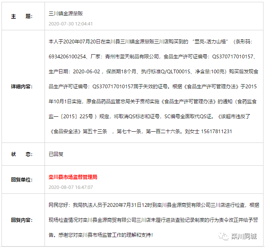Click the phone number 15617811231
Image resolution: width=265 pixels, height=248 pixels.
pos(216,131)
